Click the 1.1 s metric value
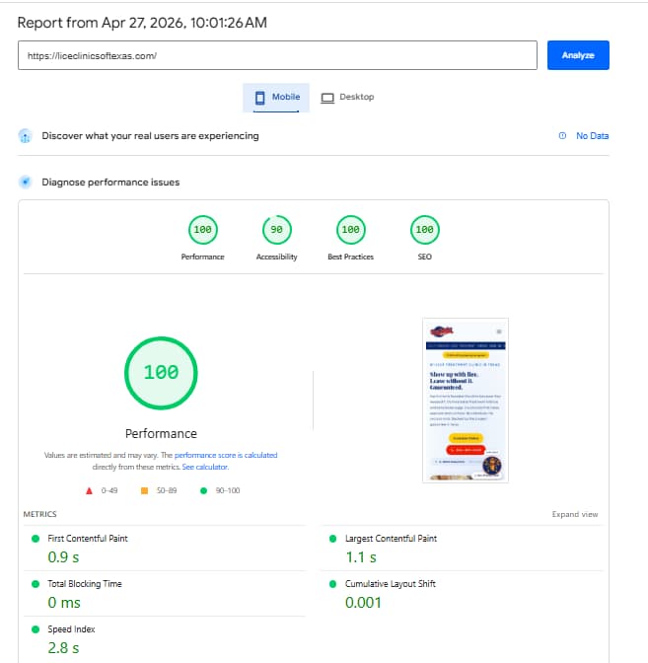Viewport: 648px width, 663px height. tap(361, 557)
